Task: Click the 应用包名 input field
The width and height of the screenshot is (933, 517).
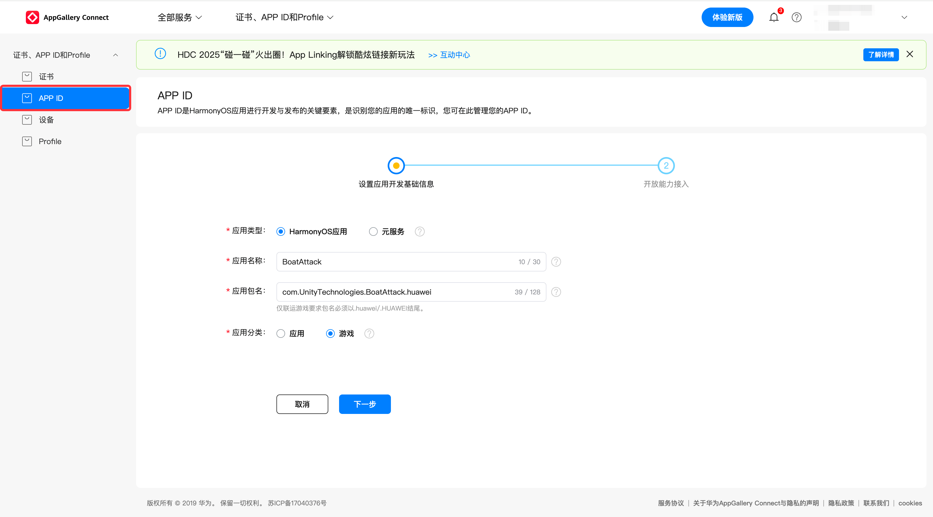Action: point(395,292)
